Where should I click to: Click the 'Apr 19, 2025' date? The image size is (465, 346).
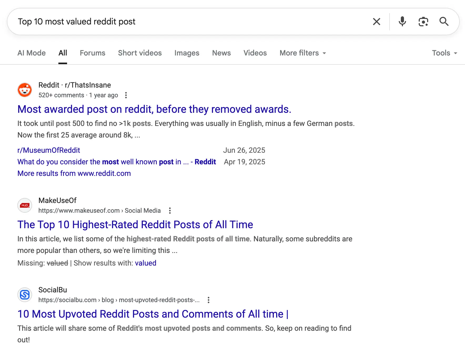(245, 162)
